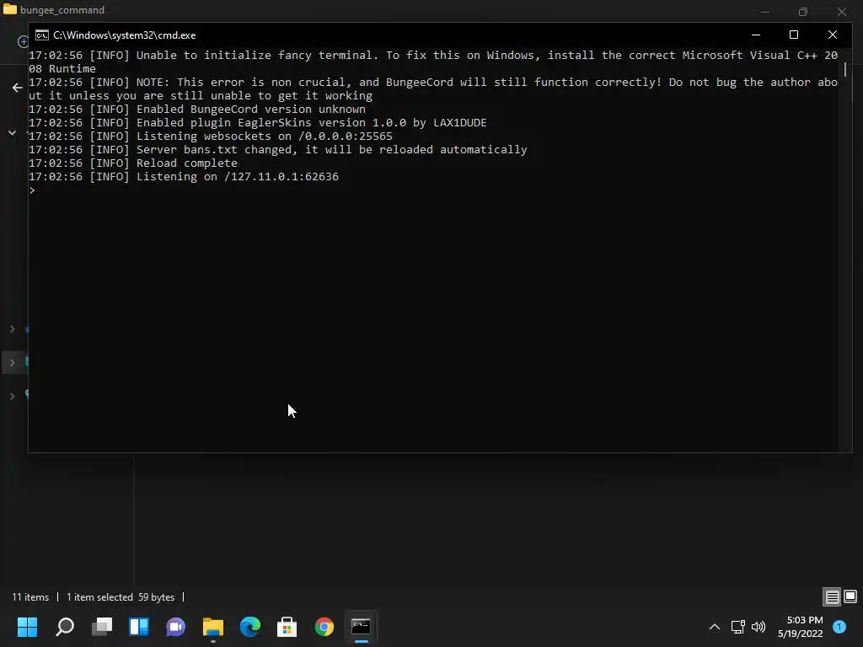
Task: Switch File Explorer to details view
Action: 832,596
